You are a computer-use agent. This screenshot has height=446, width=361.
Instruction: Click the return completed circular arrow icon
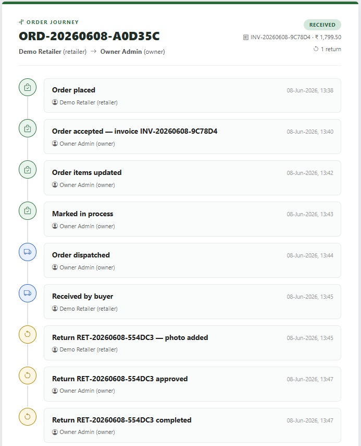coord(28,417)
